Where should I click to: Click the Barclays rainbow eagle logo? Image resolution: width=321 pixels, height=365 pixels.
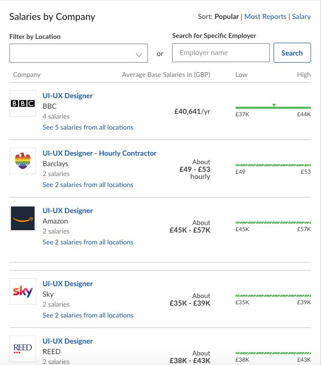pyautogui.click(x=23, y=161)
